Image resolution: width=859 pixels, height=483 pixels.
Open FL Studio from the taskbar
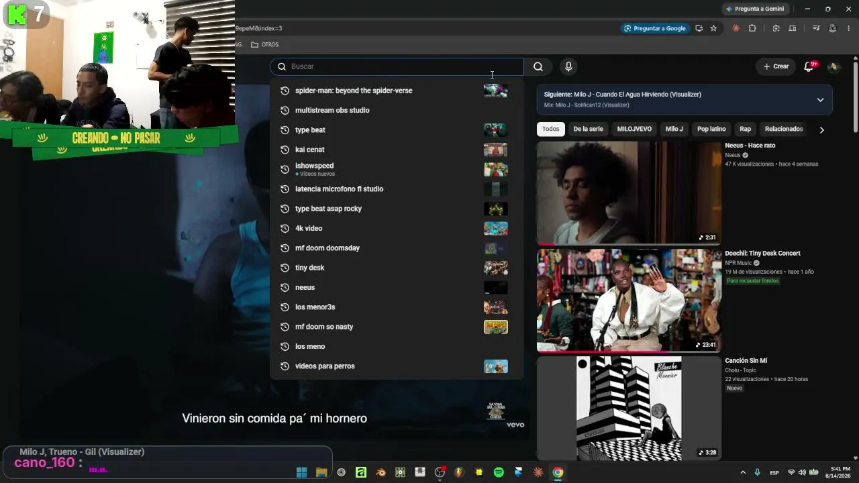point(459,472)
